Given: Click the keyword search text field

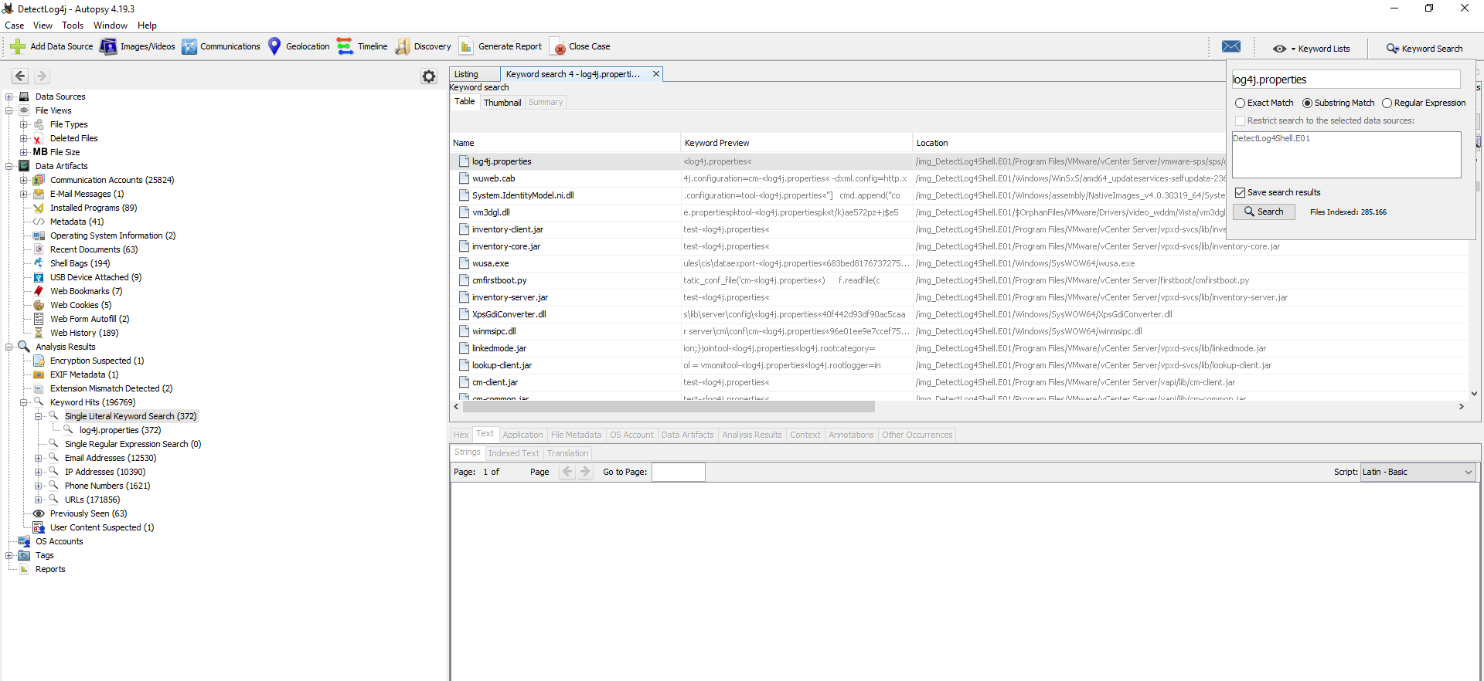Looking at the screenshot, I should [x=1345, y=80].
